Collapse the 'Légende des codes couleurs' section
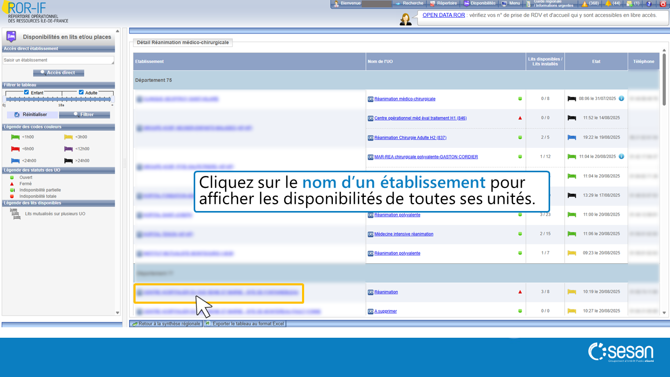Screen dimensions: 670x377 coord(58,127)
